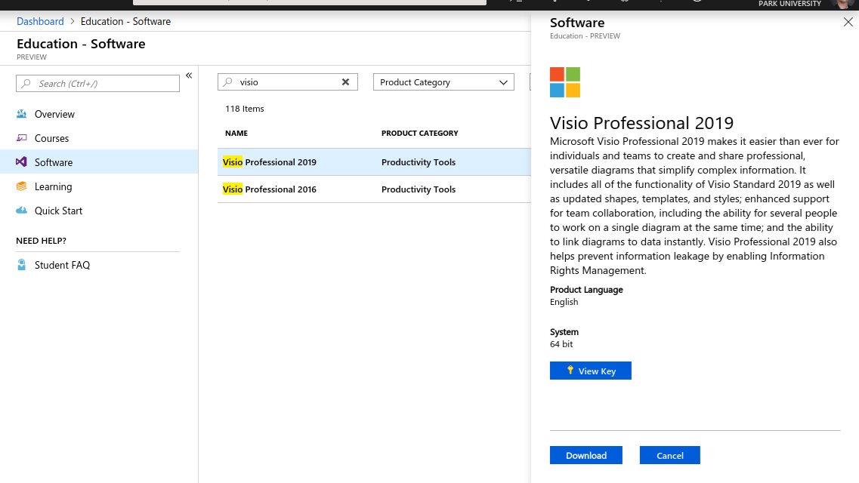Screen dimensions: 859x483
Task: Open the Product Category dropdown
Action: coord(443,82)
